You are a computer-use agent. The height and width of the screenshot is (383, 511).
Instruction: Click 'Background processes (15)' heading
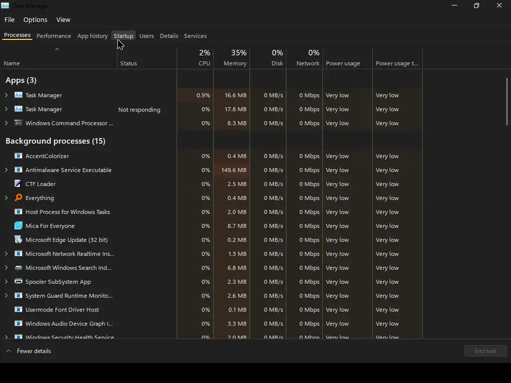pos(55,141)
